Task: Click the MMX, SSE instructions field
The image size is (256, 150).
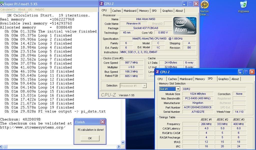Action: [158, 52]
